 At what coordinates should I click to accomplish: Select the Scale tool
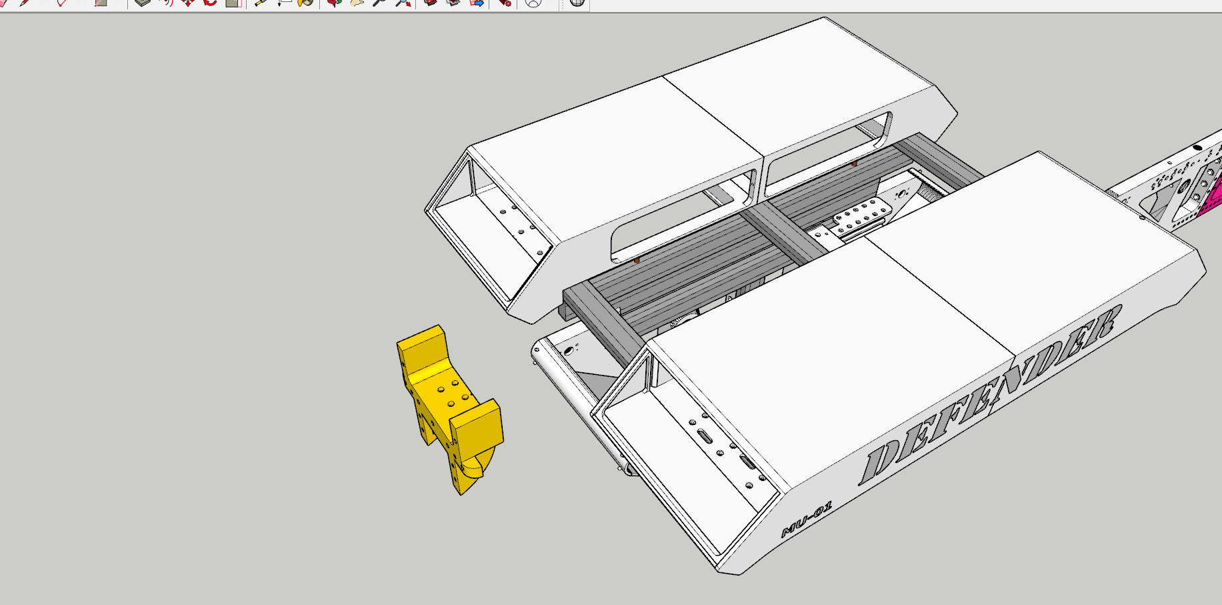233,2
